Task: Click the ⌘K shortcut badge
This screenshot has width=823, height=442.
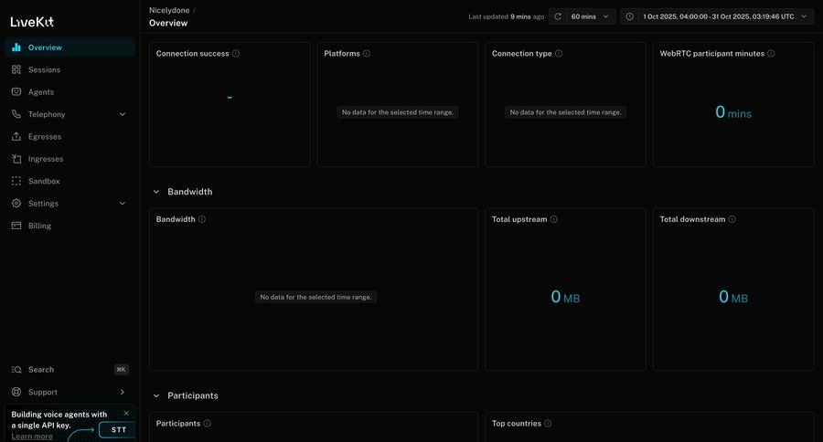Action: [122, 370]
